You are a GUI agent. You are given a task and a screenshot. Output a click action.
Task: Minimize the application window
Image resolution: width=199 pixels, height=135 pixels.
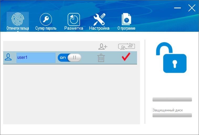point(177,8)
